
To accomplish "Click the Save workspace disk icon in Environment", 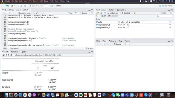I will [x=101, y=13].
